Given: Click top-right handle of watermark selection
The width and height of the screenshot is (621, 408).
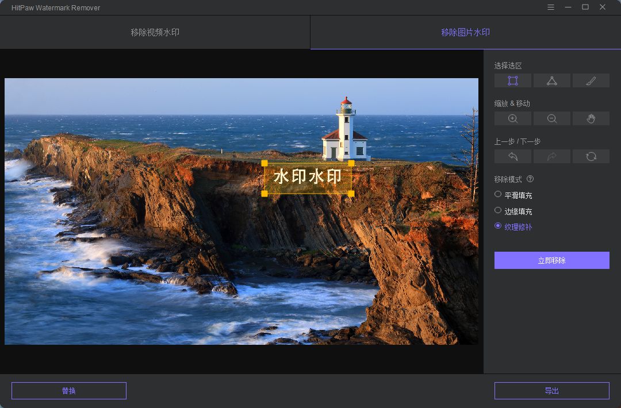Looking at the screenshot, I should [351, 163].
